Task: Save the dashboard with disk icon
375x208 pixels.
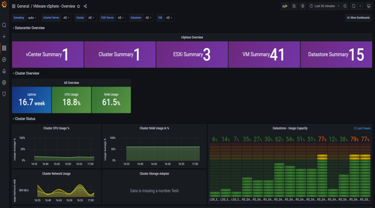Action: (x=294, y=6)
